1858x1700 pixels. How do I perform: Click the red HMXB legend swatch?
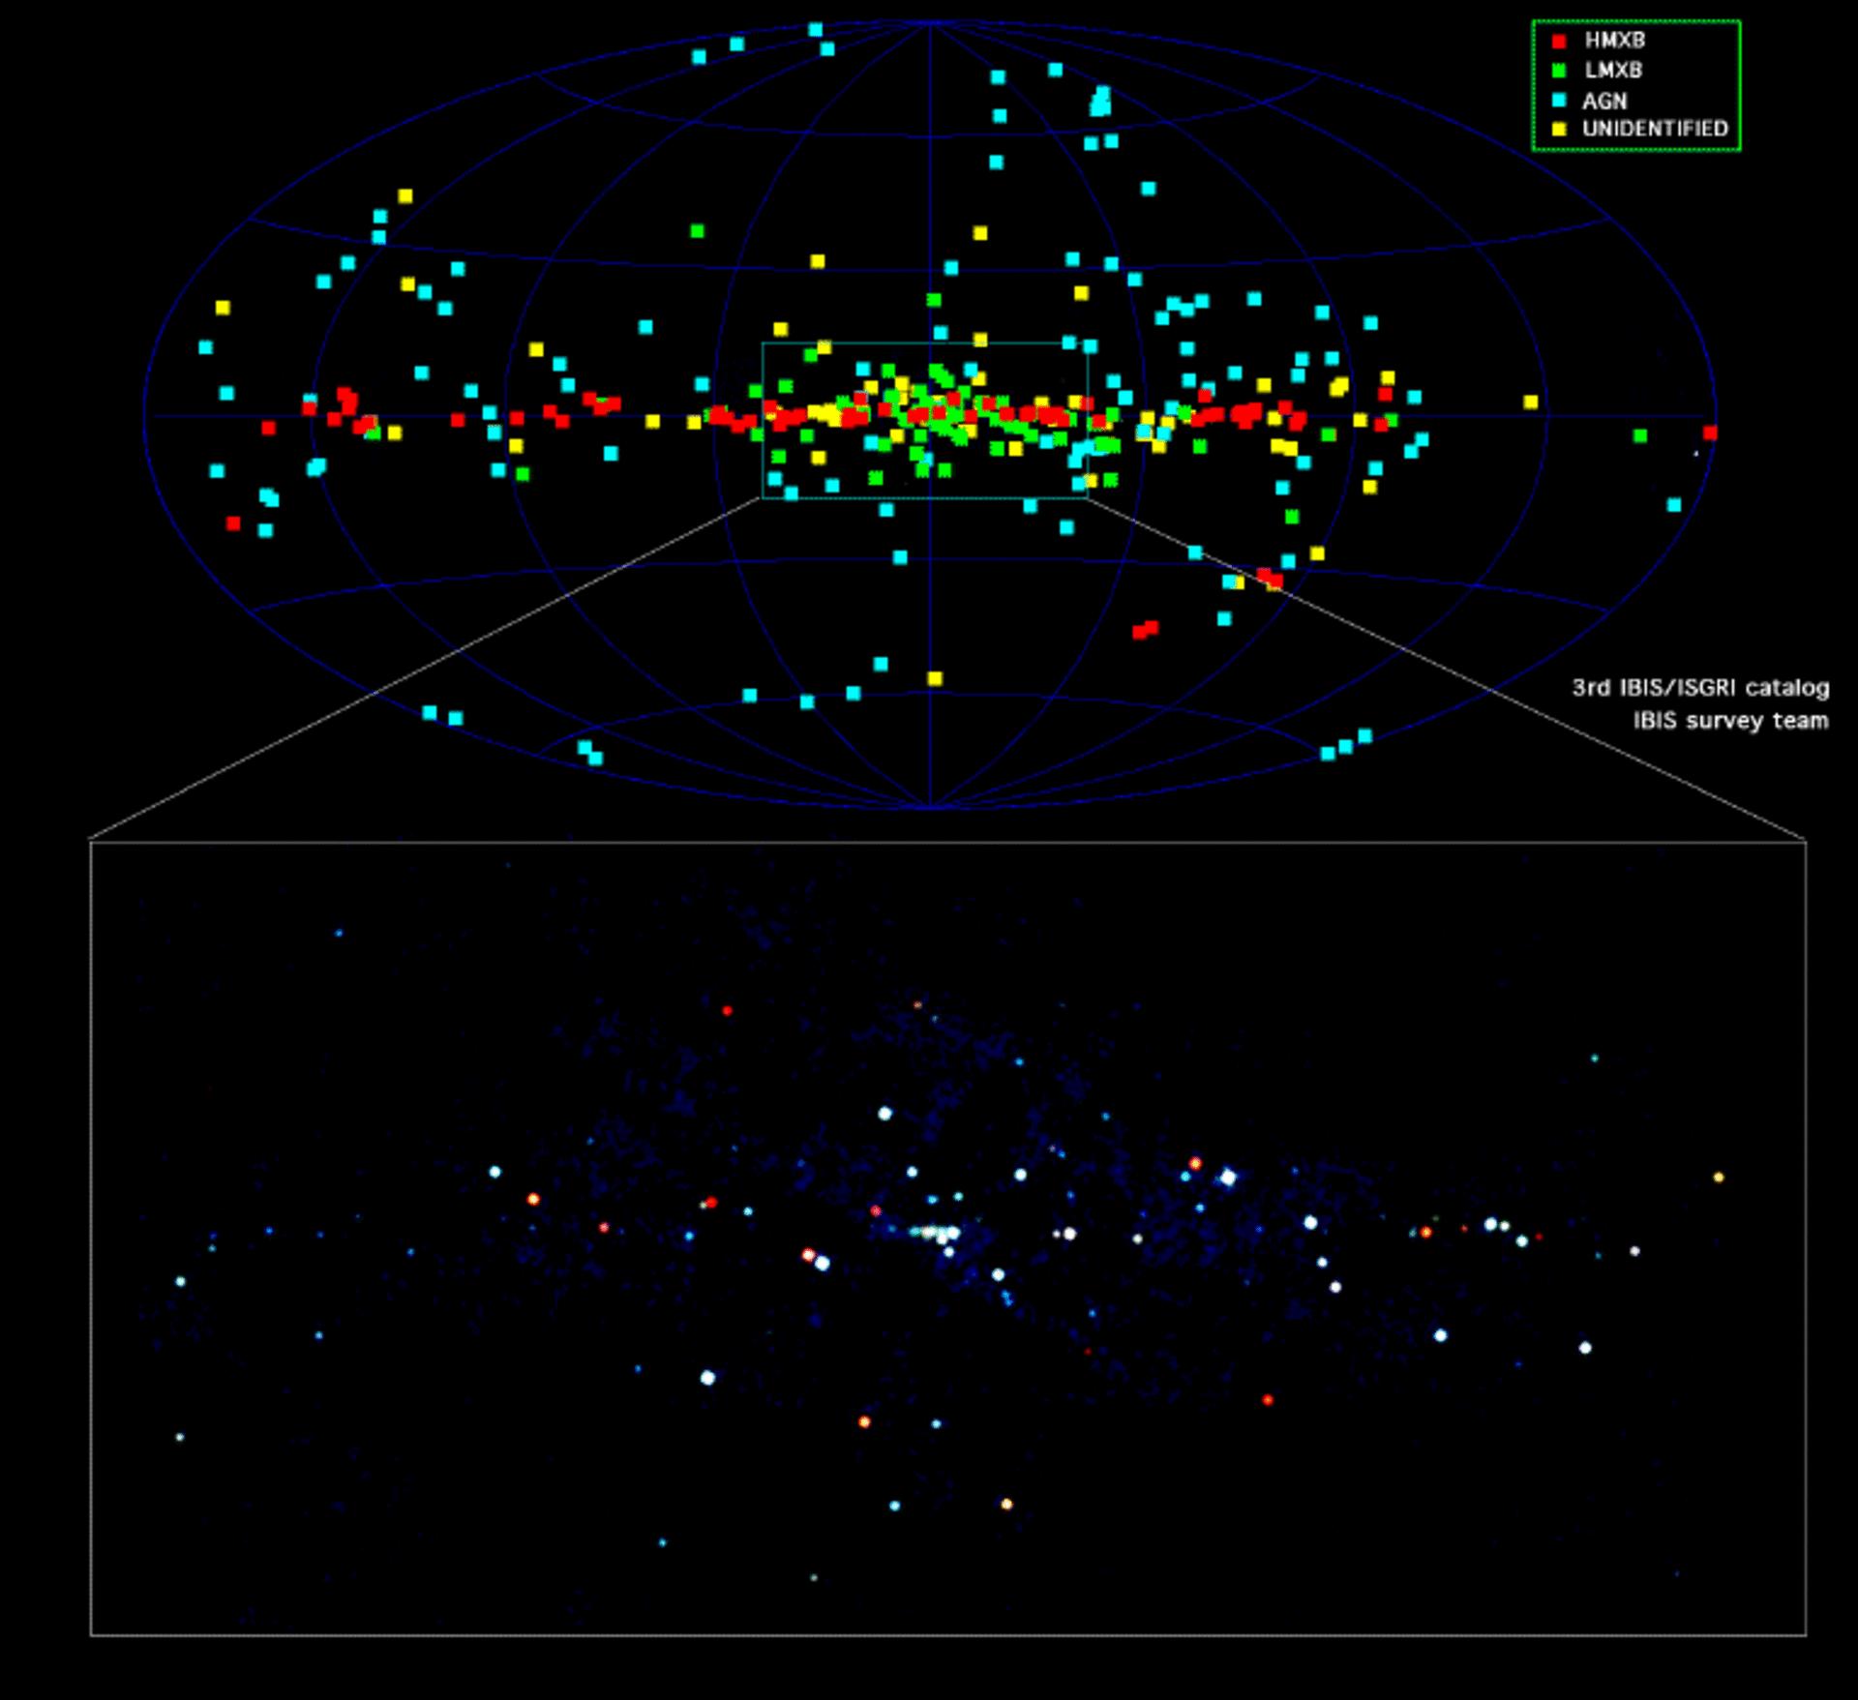1559,42
